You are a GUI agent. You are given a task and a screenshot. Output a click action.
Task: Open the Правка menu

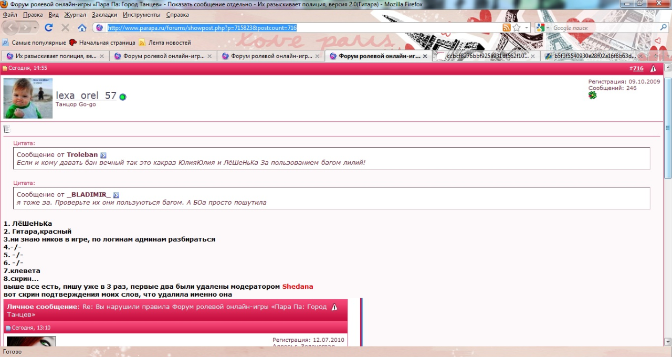coord(33,15)
